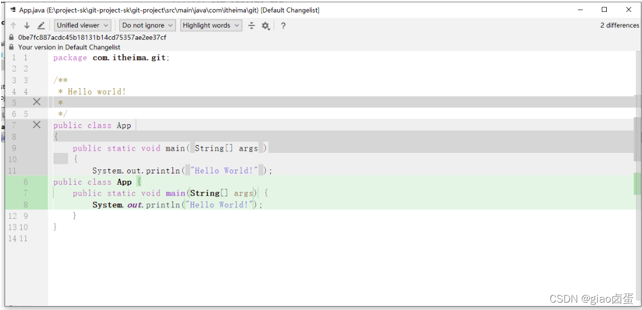Click the 2 differences counter
The width and height of the screenshot is (642, 310).
click(619, 26)
